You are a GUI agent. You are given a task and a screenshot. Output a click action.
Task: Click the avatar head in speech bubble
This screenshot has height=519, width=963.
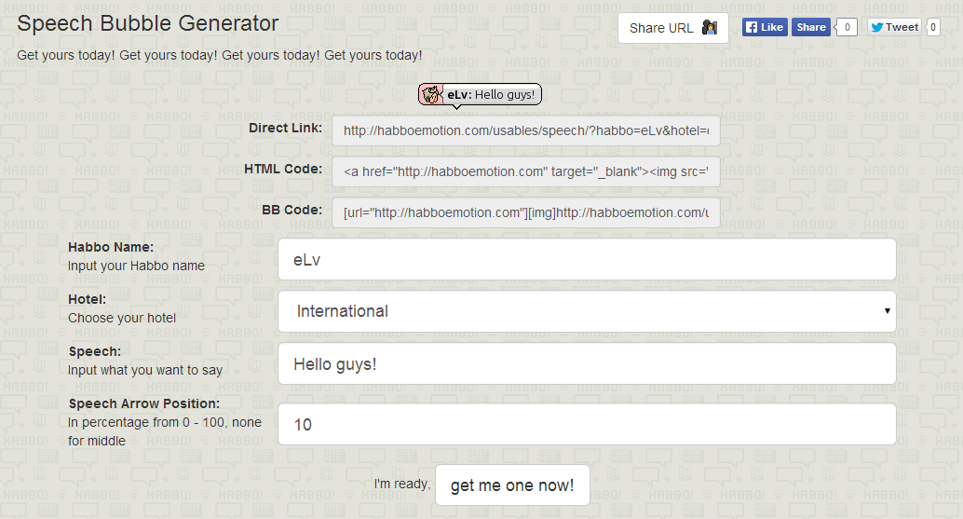coord(431,94)
